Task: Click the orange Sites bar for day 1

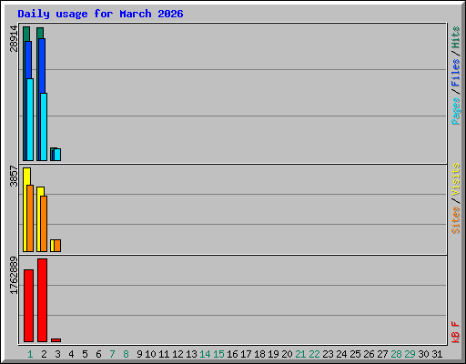Action: [x=30, y=218]
